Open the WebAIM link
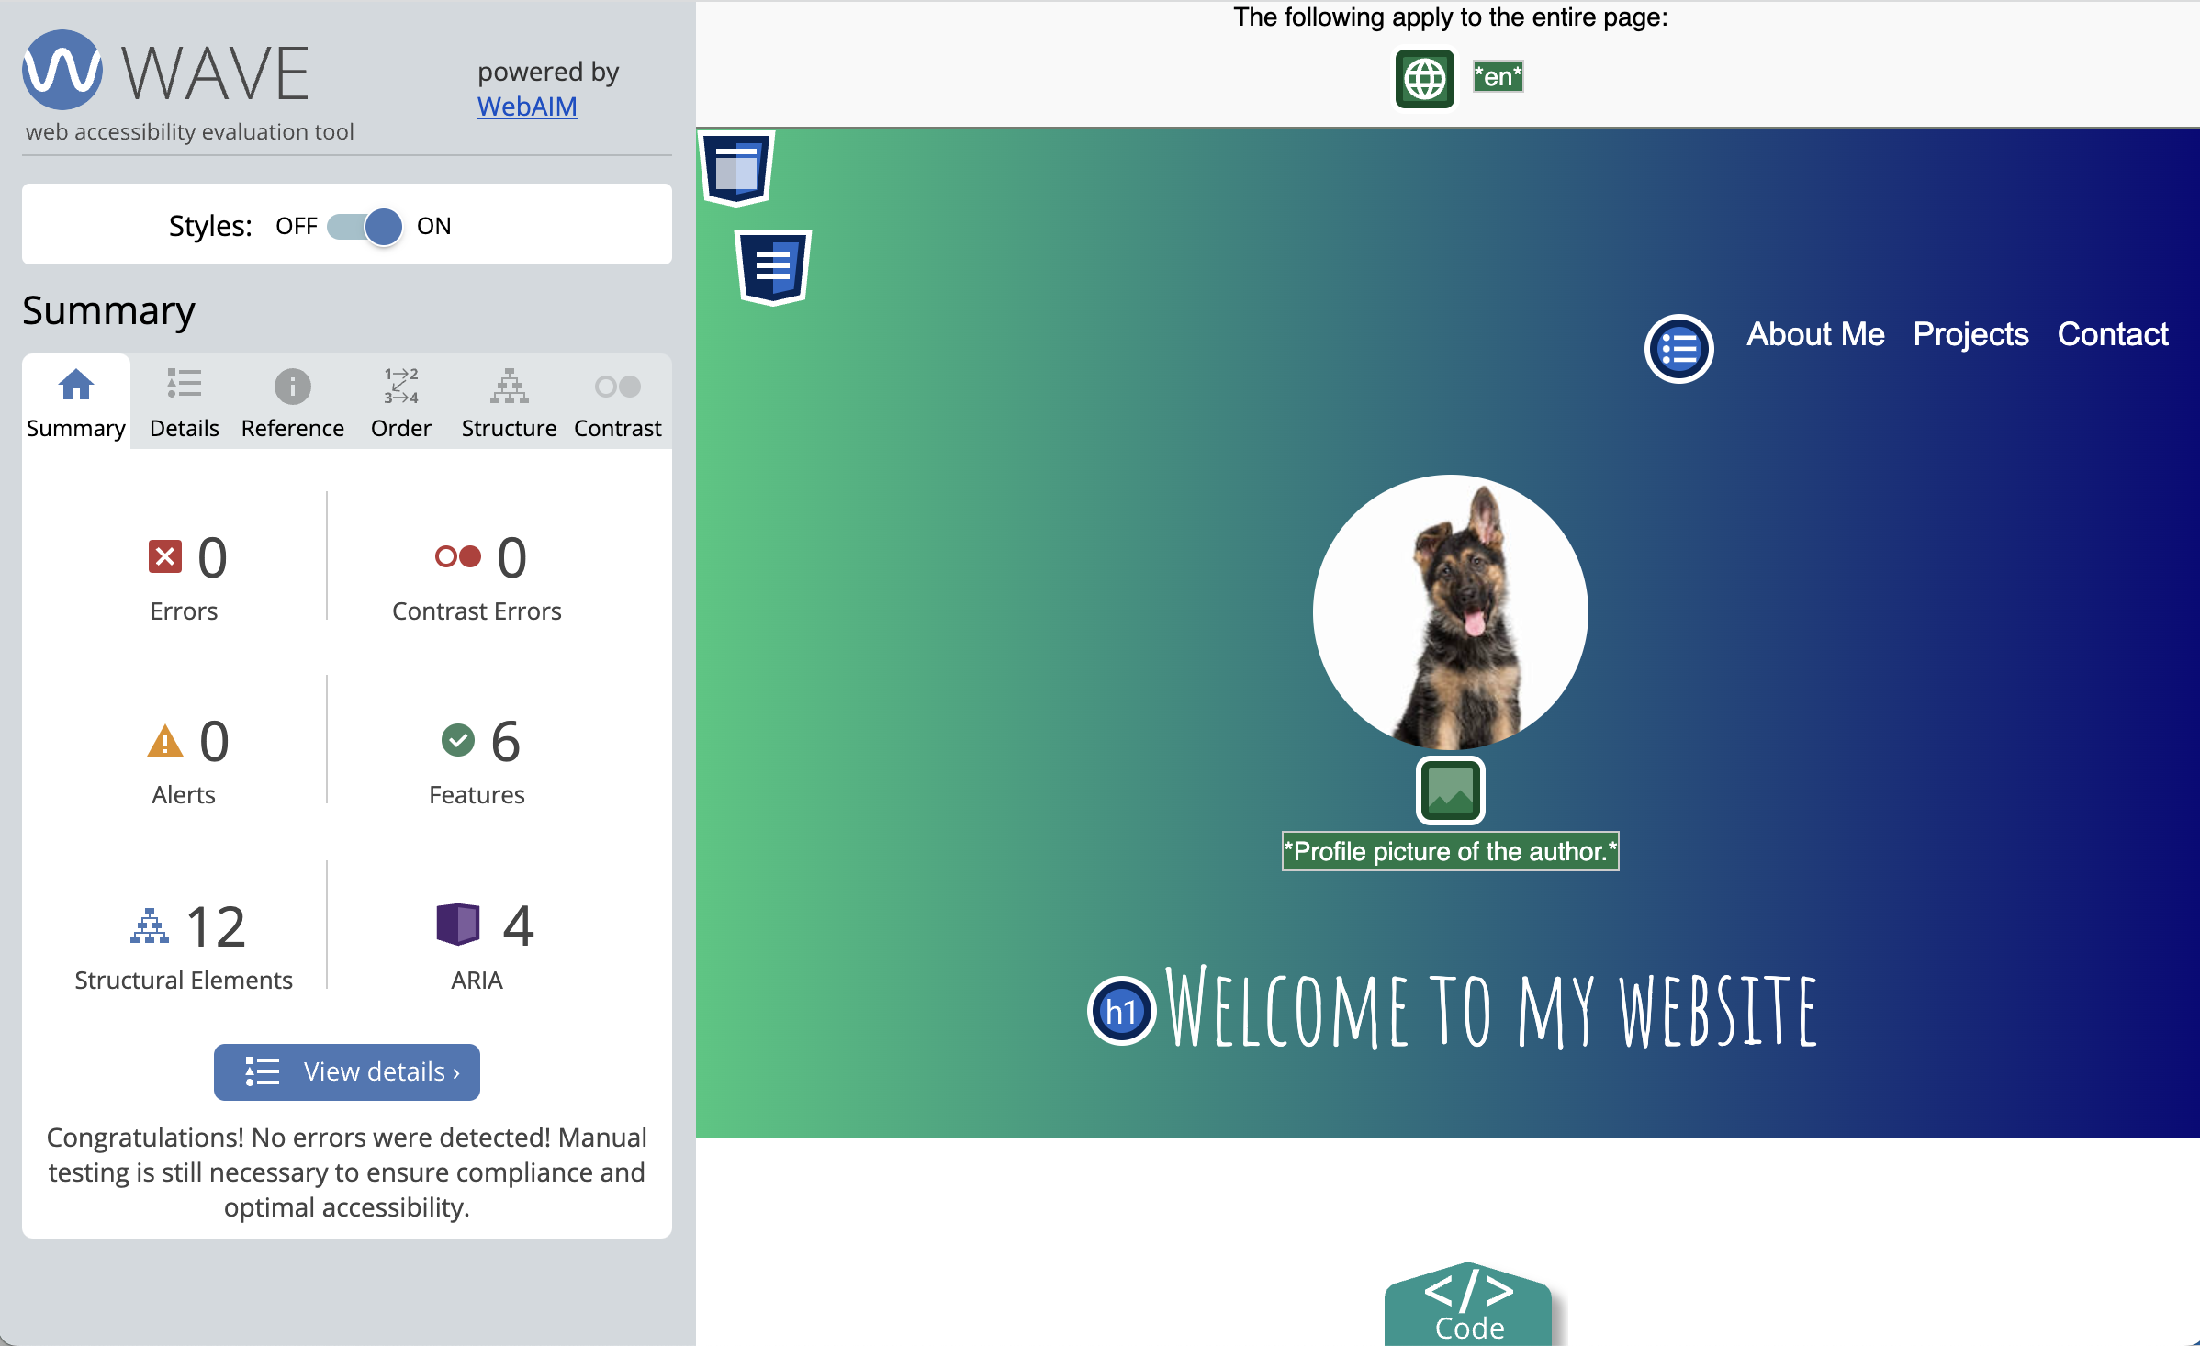 [526, 107]
